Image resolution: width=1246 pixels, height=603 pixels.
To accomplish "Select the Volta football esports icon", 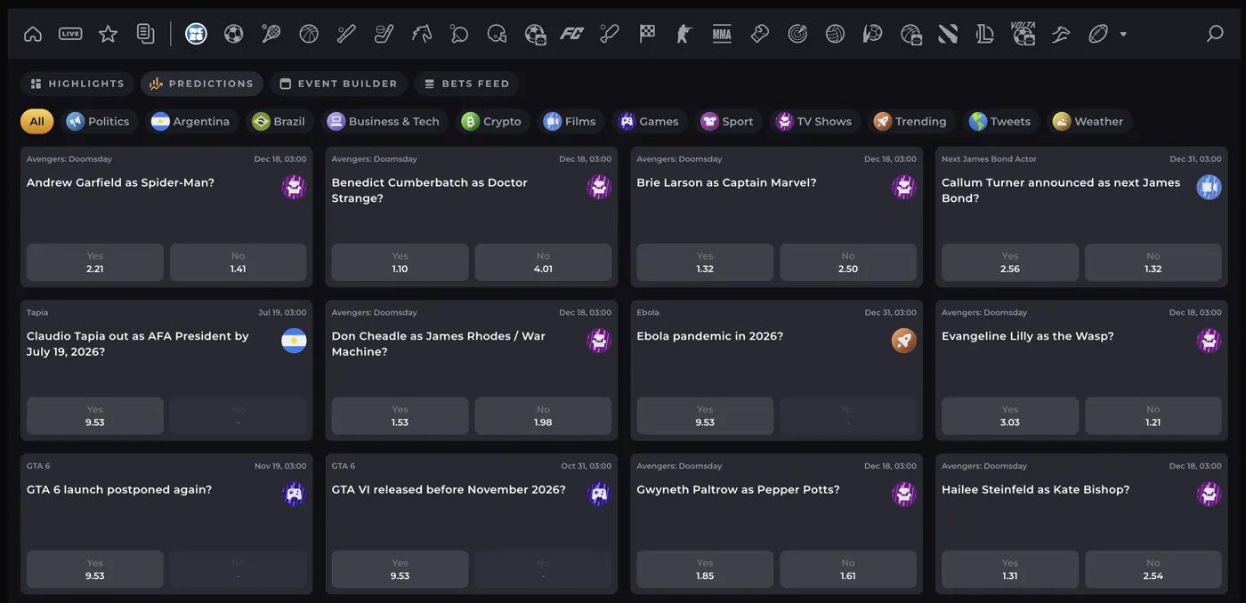I will (1023, 34).
